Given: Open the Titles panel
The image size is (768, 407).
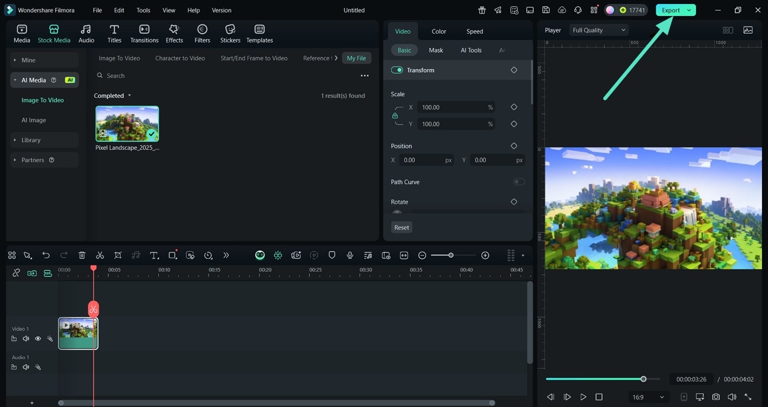Looking at the screenshot, I should pos(115,34).
